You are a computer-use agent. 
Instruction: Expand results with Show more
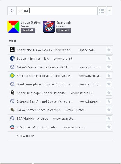(x=25, y=136)
